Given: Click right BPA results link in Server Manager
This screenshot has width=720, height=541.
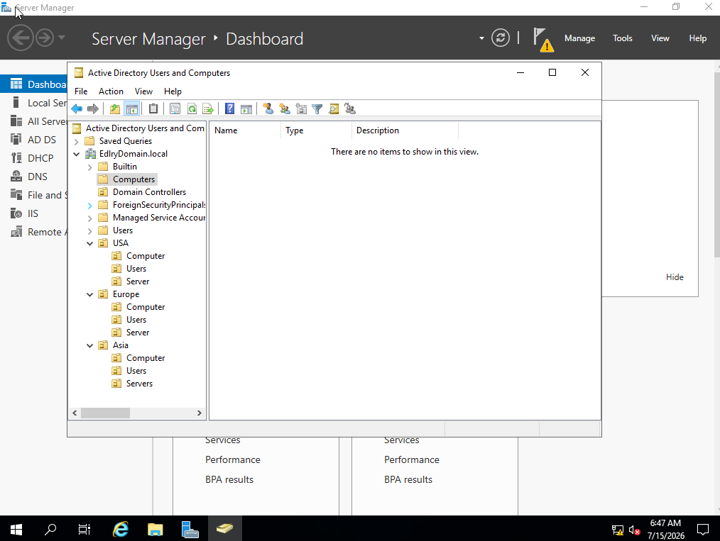Looking at the screenshot, I should (408, 479).
